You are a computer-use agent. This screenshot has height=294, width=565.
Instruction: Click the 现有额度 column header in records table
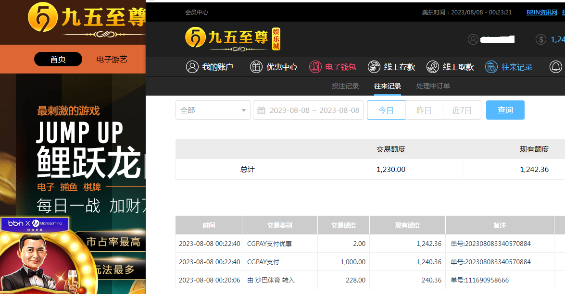point(408,225)
